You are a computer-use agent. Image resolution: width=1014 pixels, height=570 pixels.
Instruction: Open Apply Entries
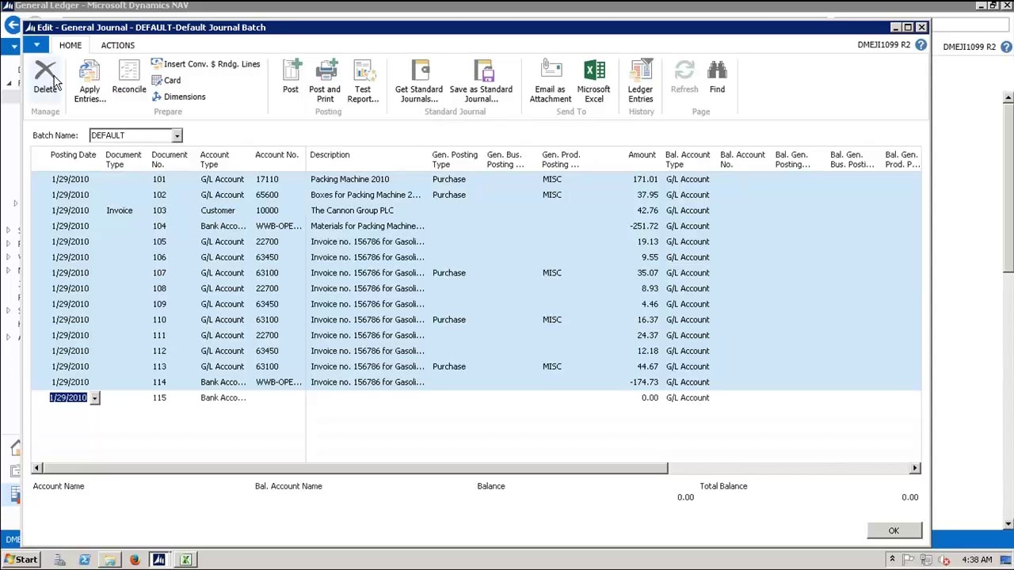[90, 82]
